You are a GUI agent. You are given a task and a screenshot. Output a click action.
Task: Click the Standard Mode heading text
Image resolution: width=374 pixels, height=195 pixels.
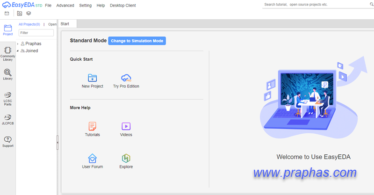(88, 41)
